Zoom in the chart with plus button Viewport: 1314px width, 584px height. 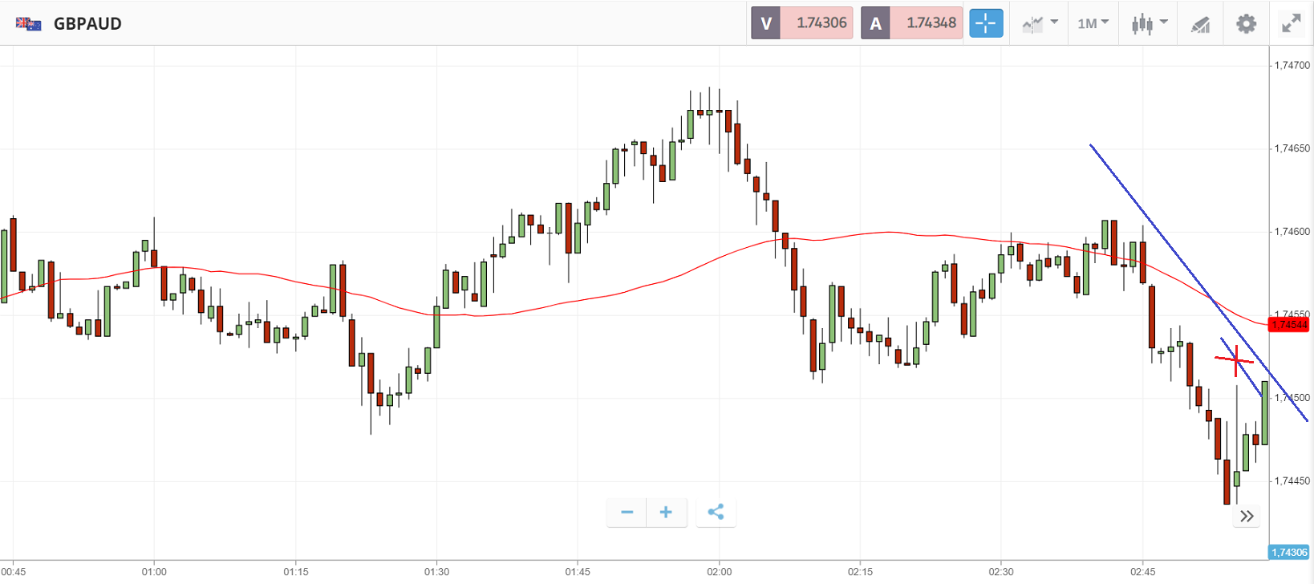click(x=666, y=512)
